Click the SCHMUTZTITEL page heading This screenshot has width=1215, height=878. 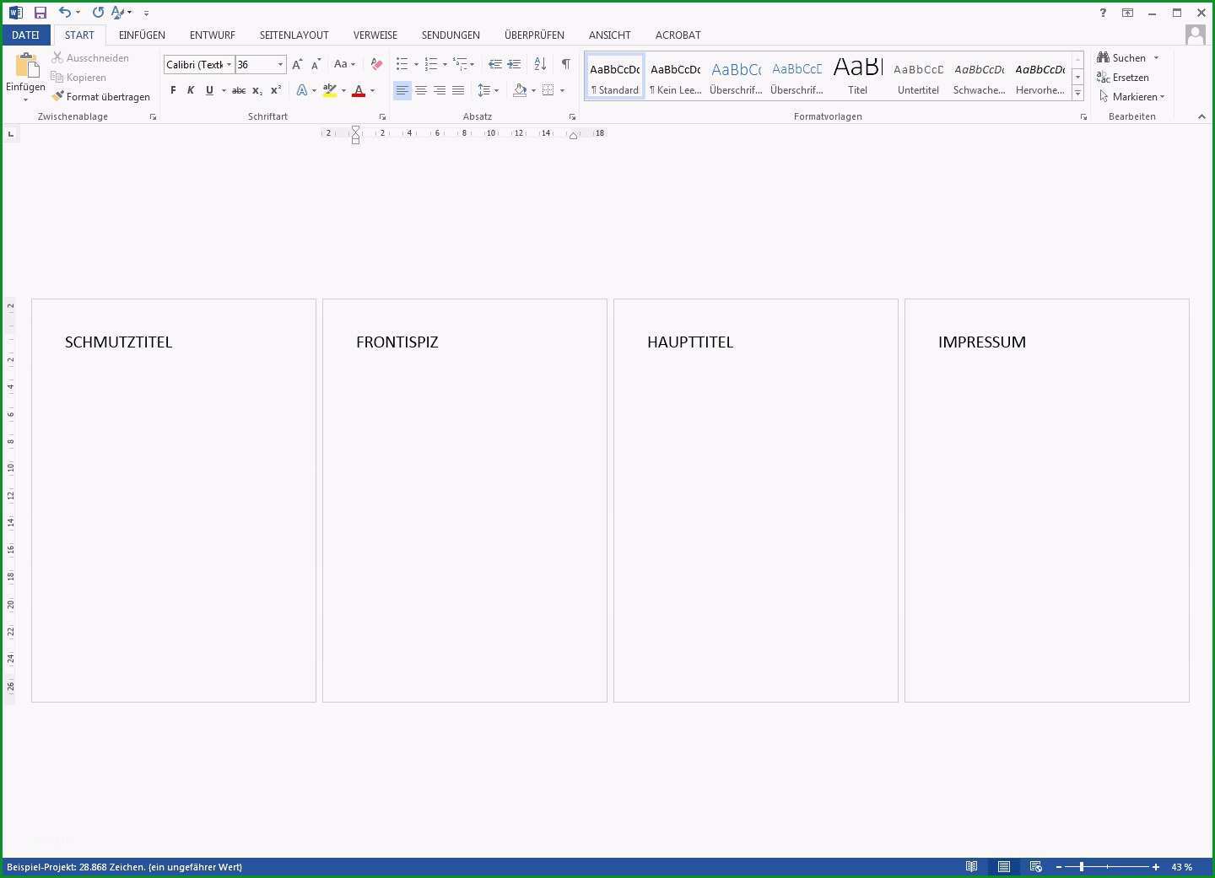[x=118, y=342]
